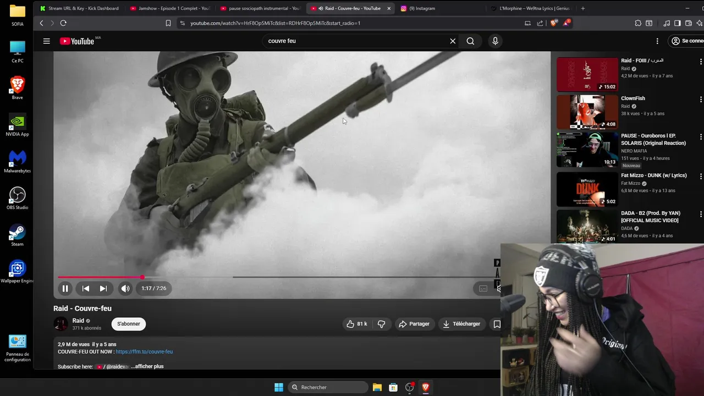The image size is (704, 396).
Task: Open YouTube settings three-dot menu
Action: point(657,41)
